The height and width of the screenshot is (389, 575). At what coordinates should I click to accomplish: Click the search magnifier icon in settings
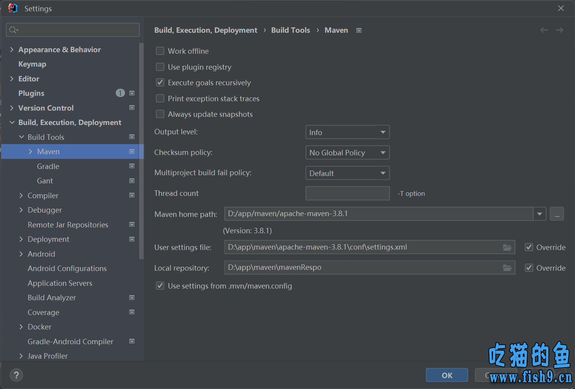(x=14, y=30)
